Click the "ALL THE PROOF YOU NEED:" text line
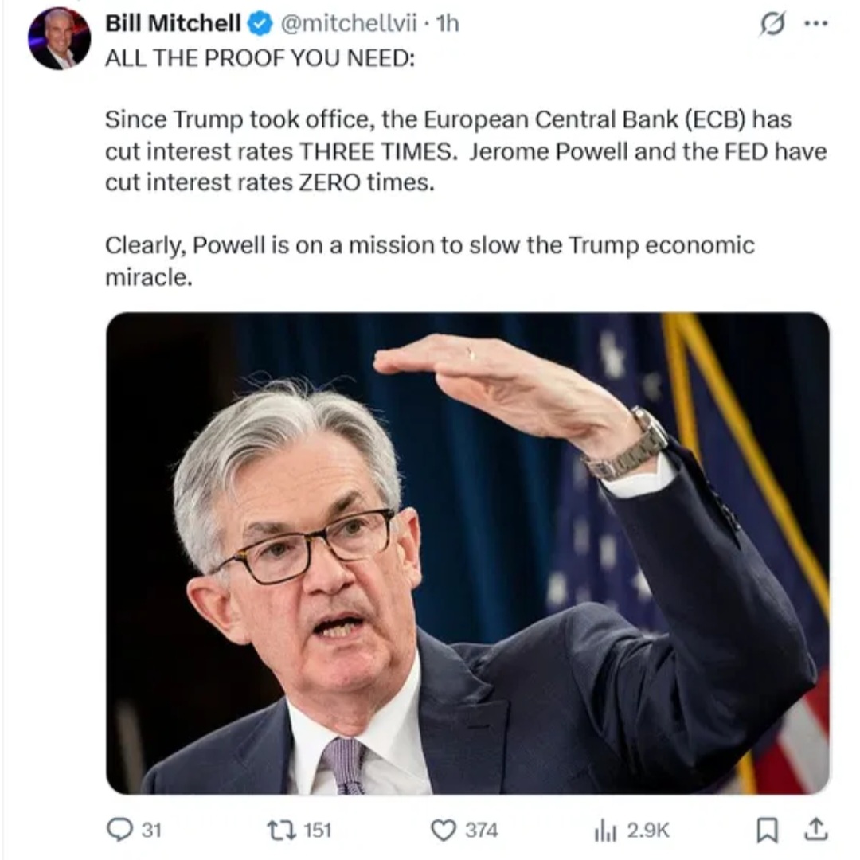 pos(260,57)
